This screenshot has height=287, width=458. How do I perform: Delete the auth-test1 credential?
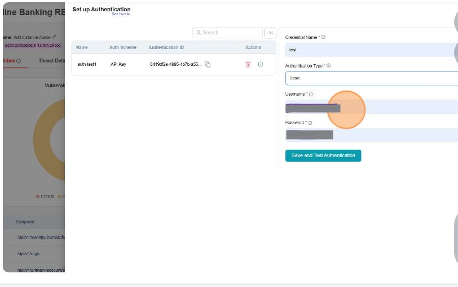248,65
